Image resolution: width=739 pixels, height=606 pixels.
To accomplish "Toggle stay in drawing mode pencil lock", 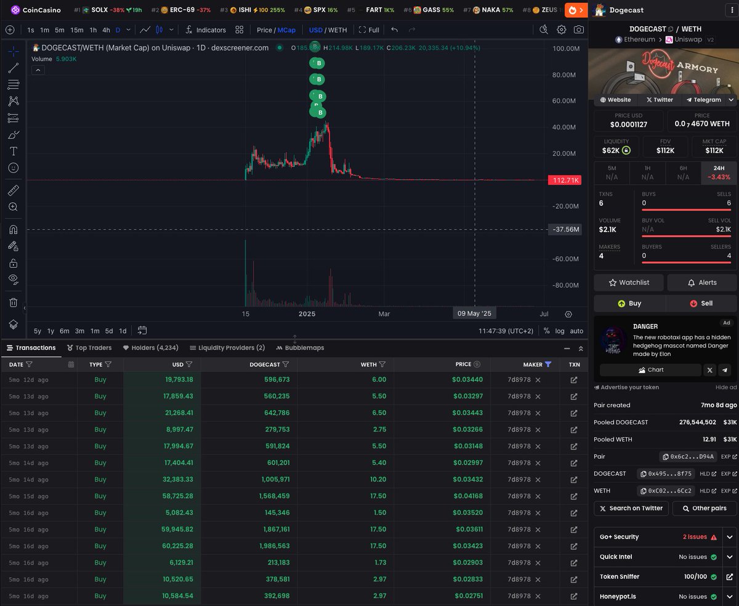I will pyautogui.click(x=13, y=246).
